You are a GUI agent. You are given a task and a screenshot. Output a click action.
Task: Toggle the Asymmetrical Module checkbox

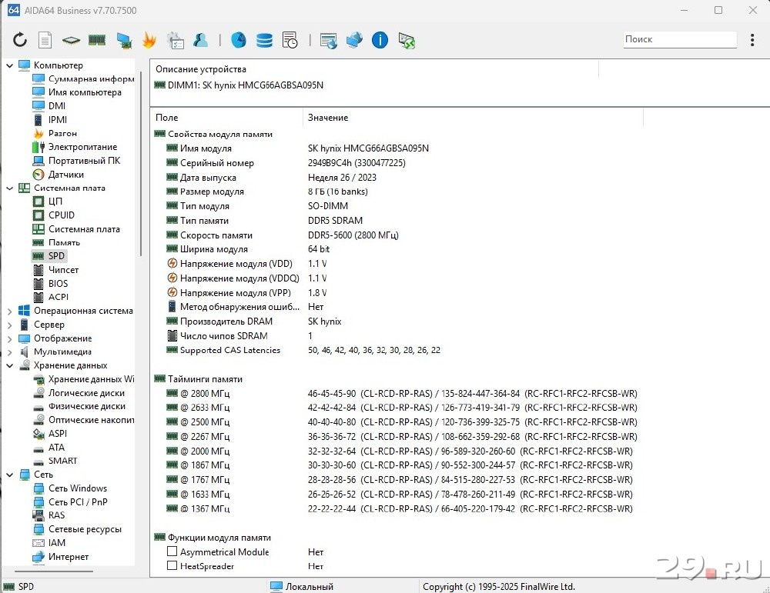(x=172, y=551)
